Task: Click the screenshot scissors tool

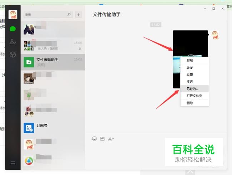Action: [x=110, y=139]
